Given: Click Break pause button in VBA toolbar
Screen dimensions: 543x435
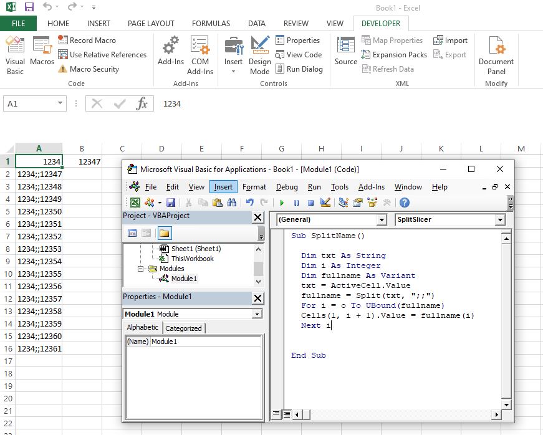Looking at the screenshot, I should tap(296, 203).
